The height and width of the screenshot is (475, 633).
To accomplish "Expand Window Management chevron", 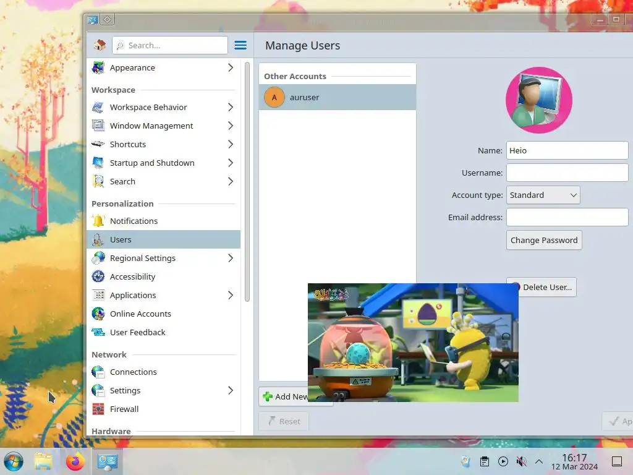I will coord(231,126).
